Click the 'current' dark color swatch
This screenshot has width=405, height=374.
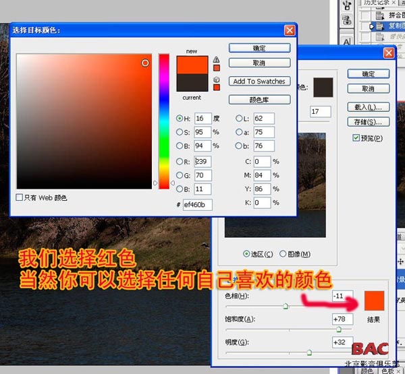pyautogui.click(x=192, y=82)
